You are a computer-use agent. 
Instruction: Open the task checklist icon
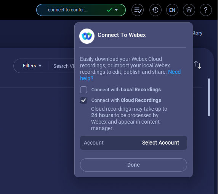pos(138,10)
